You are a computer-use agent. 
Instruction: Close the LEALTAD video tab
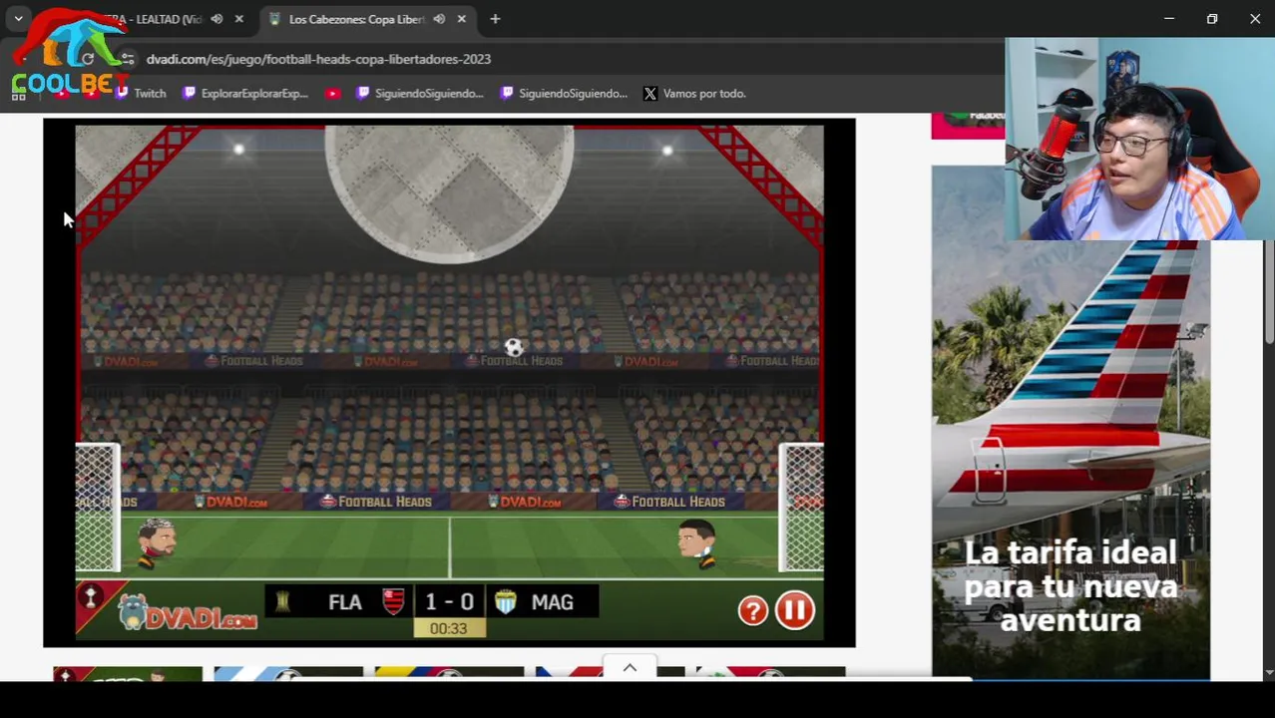tap(239, 19)
